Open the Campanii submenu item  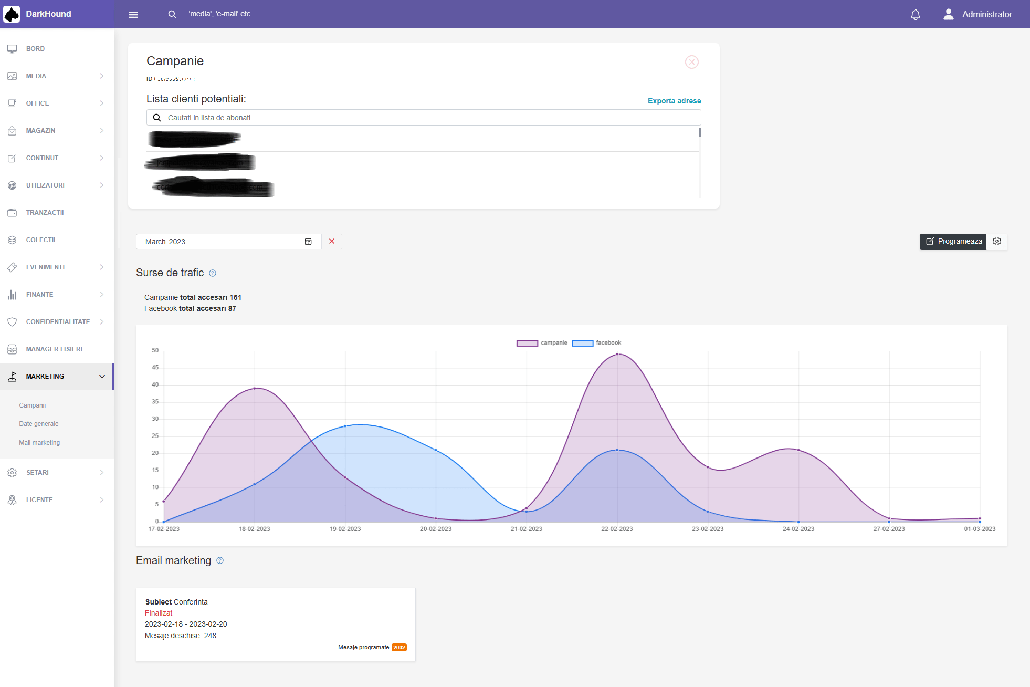[x=33, y=405]
